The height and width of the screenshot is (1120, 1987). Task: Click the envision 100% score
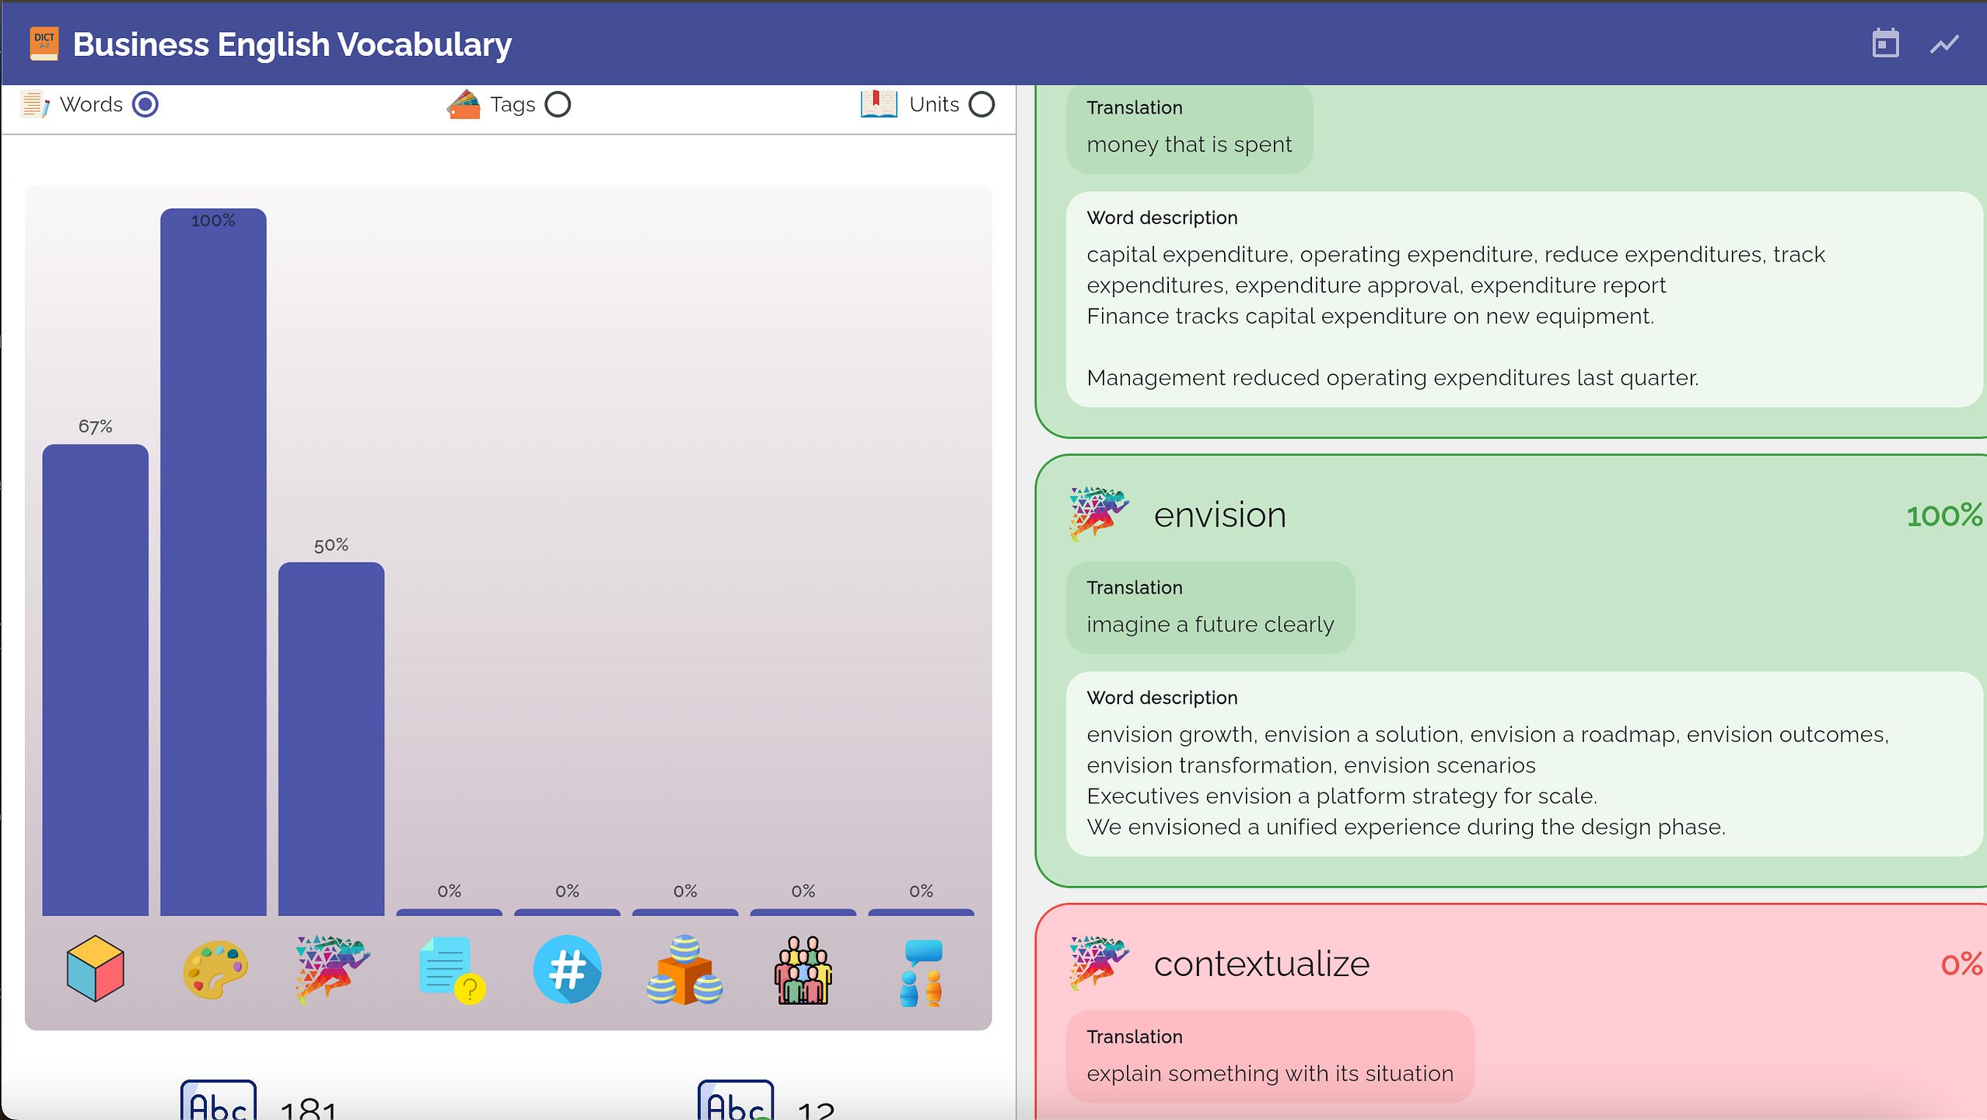pyautogui.click(x=1944, y=516)
